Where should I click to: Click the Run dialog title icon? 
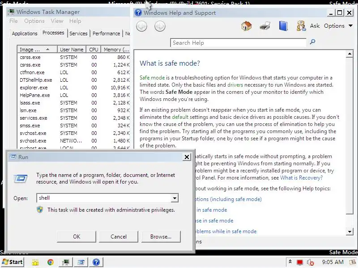(13, 157)
